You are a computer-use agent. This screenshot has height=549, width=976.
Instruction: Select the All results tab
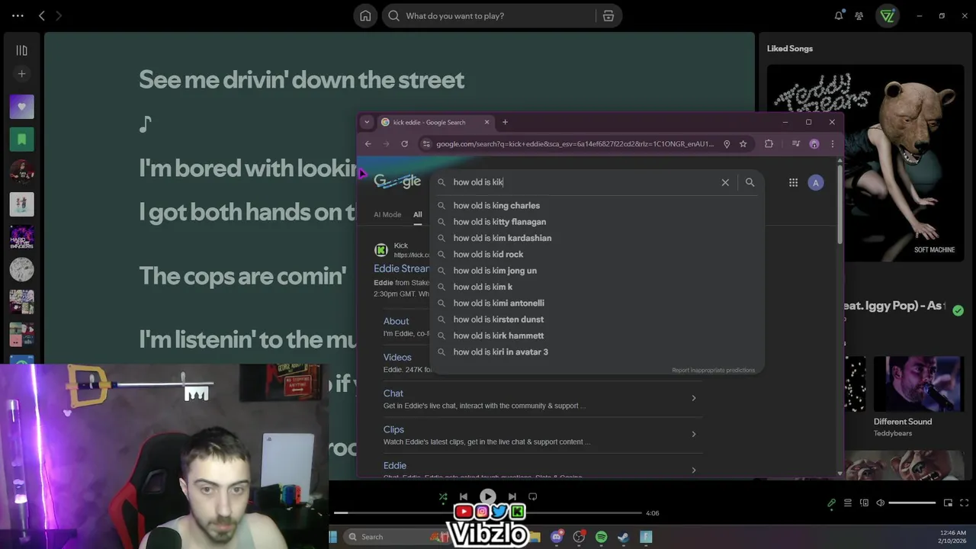(x=418, y=214)
